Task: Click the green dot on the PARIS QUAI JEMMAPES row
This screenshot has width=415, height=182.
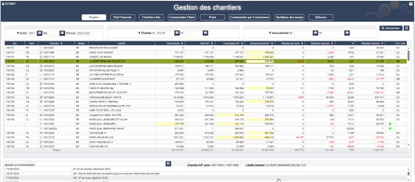Action: point(390,124)
